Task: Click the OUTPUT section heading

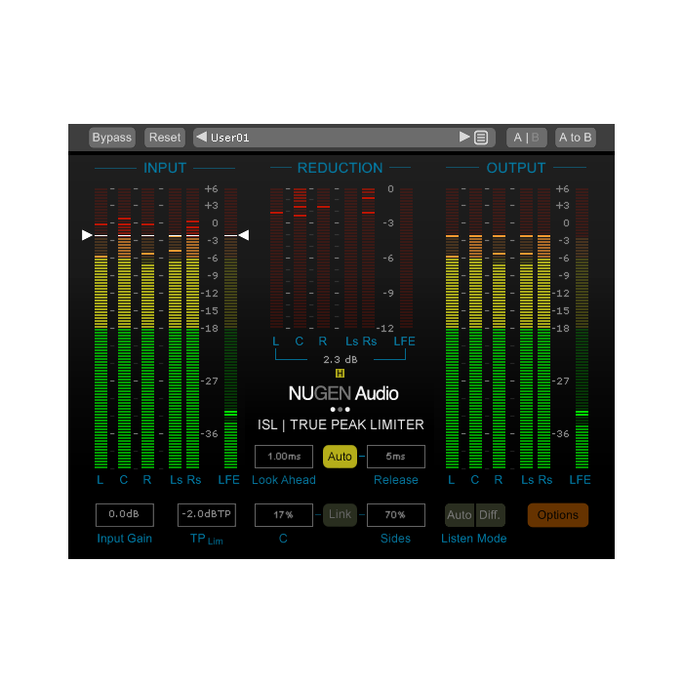Action: tap(516, 168)
